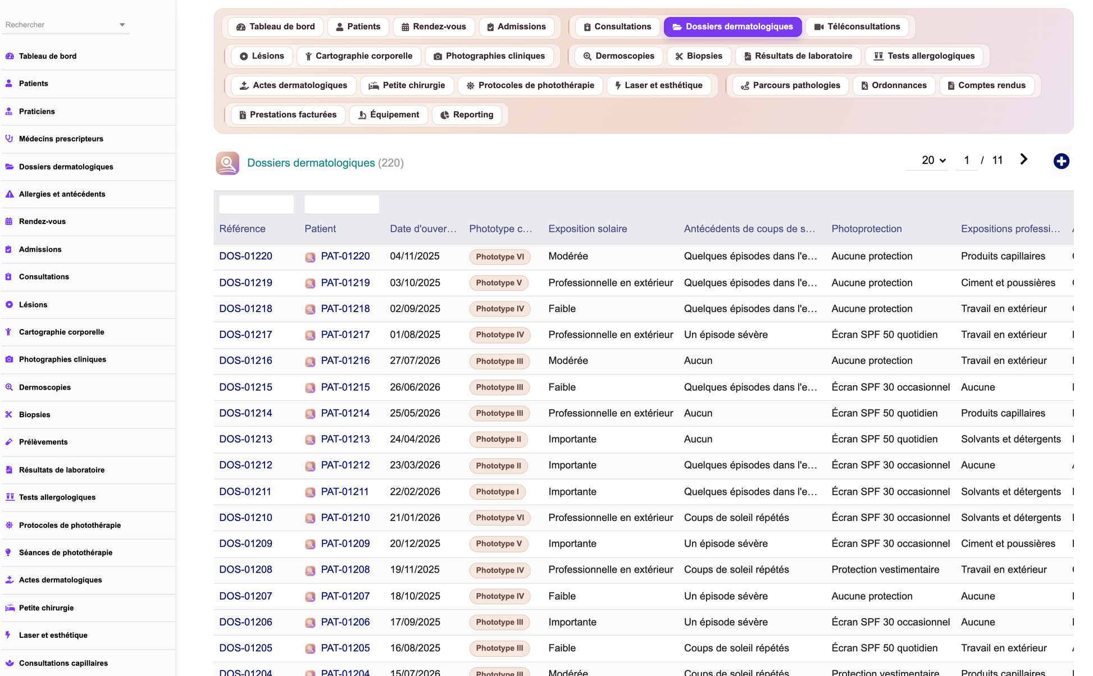Click the Référence filter input field
Screen dimensions: 1093x676
(x=256, y=204)
